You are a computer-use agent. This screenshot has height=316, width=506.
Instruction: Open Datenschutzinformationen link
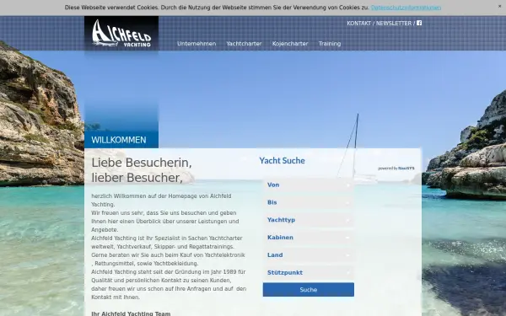(x=406, y=8)
